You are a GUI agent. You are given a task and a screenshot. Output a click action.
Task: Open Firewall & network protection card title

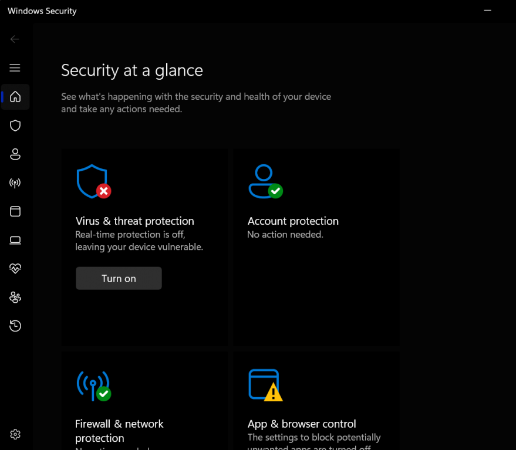point(119,431)
